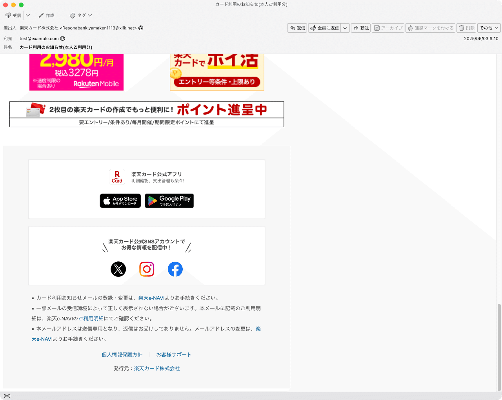Open the その他 actions menu

[488, 28]
